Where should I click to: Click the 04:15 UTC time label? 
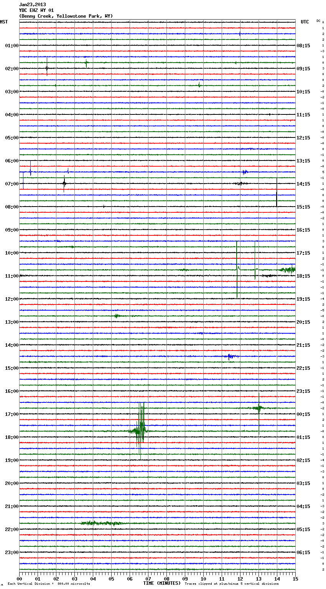(x=303, y=506)
